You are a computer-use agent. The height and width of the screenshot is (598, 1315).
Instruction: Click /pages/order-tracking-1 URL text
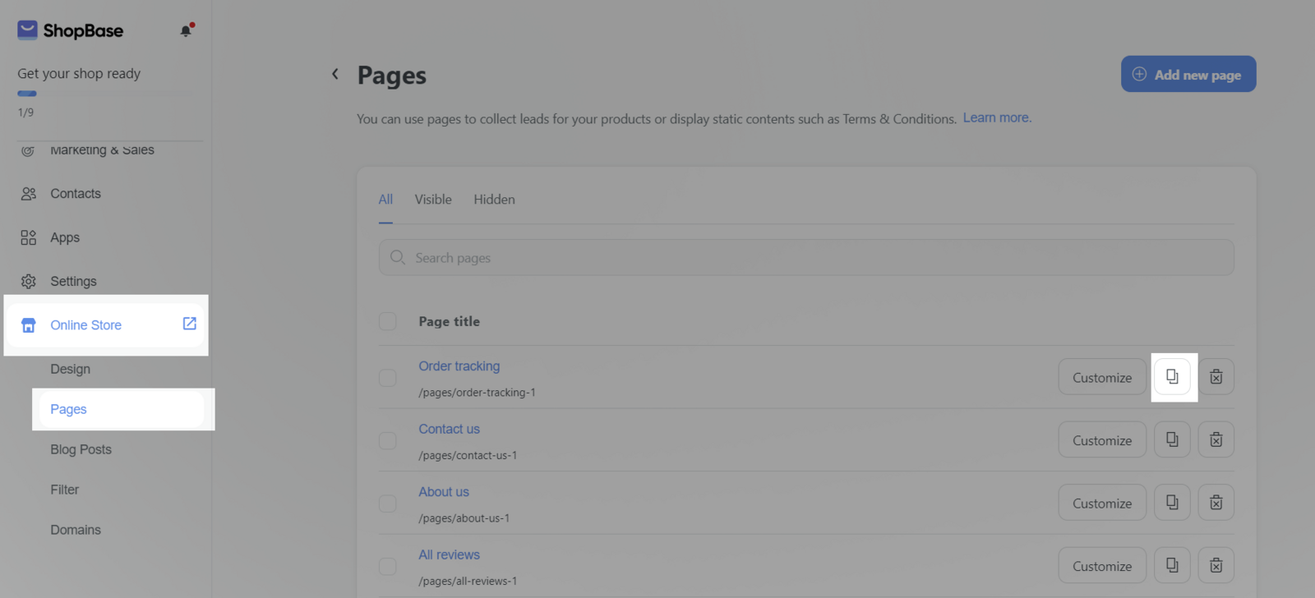point(477,393)
